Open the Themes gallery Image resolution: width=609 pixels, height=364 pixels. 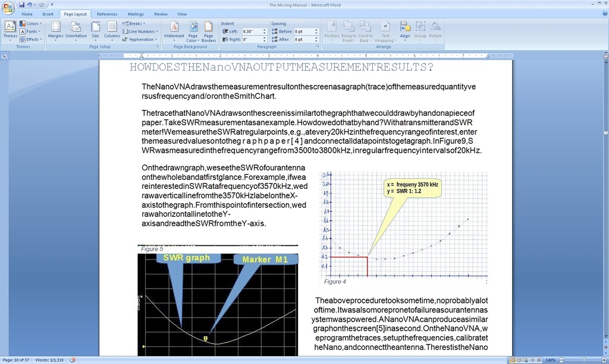(x=10, y=31)
